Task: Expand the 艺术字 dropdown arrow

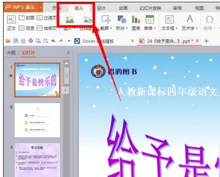Action: 197,28
